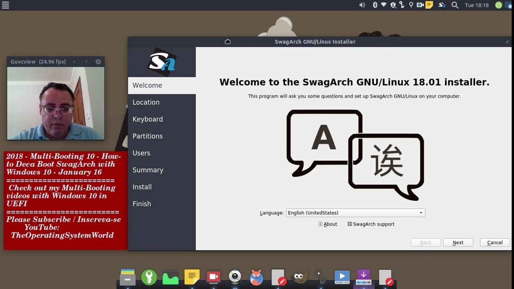
Task: Click the SwagArch logo in installer sidebar
Action: coord(162,62)
